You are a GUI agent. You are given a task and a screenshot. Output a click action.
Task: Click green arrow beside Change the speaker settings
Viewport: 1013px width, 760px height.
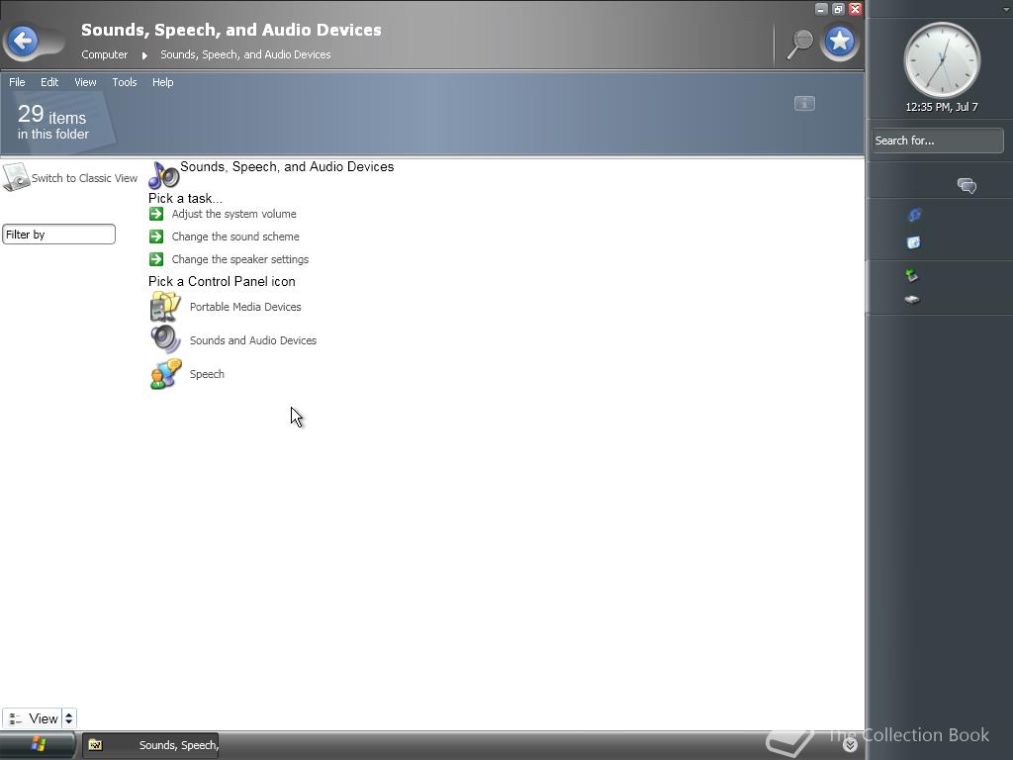coord(155,259)
